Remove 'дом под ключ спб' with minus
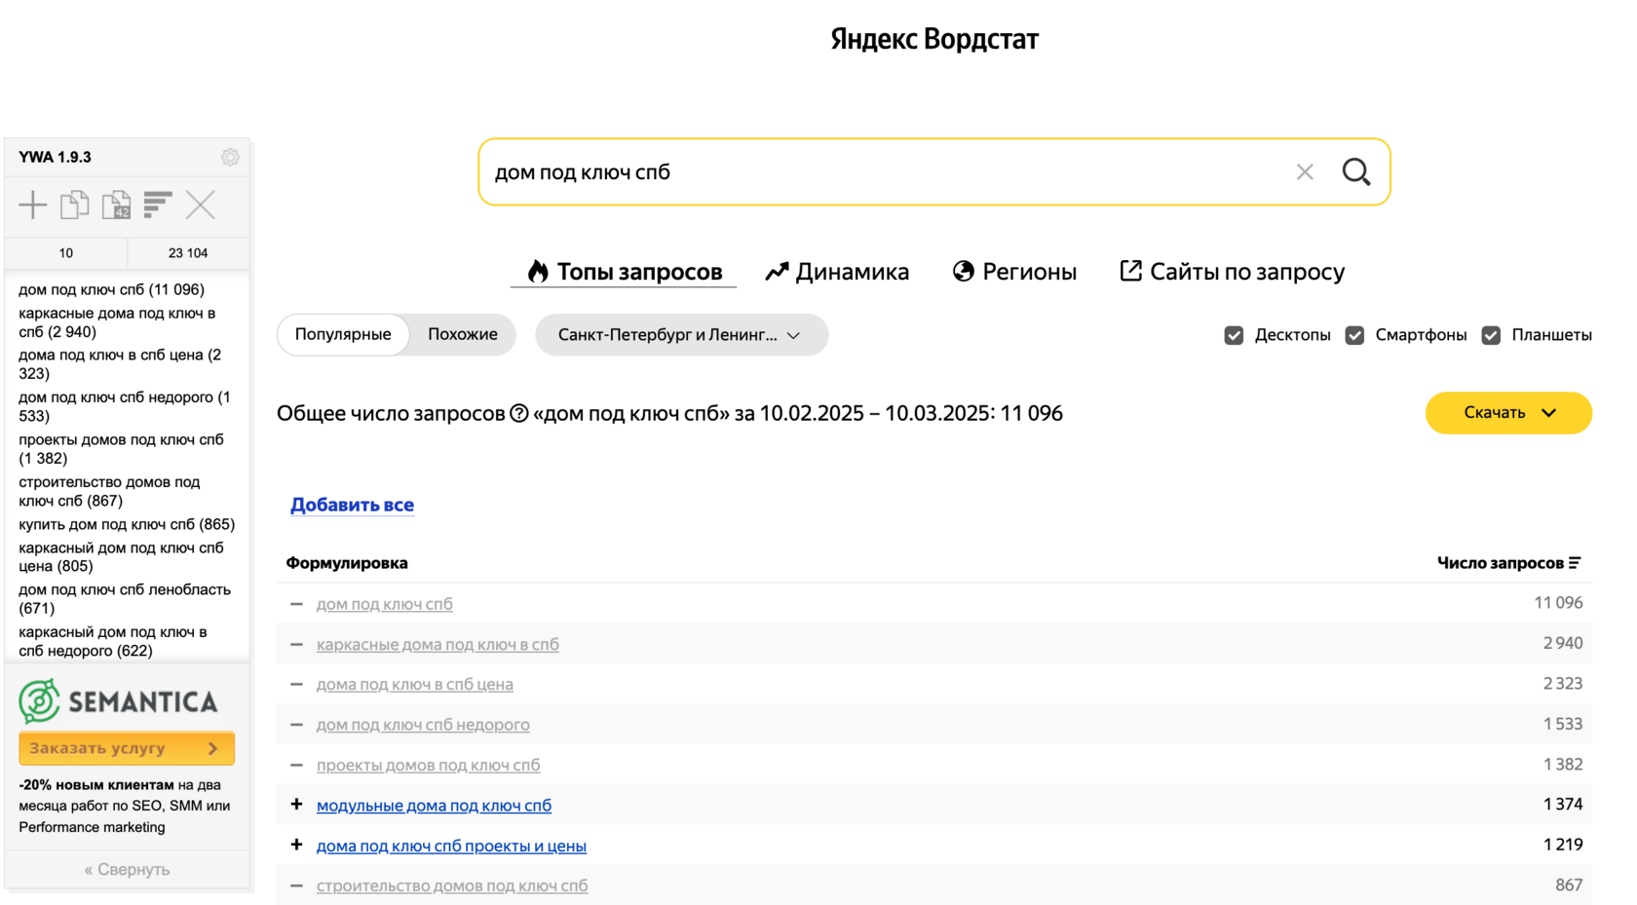The image size is (1637, 905). (x=296, y=604)
